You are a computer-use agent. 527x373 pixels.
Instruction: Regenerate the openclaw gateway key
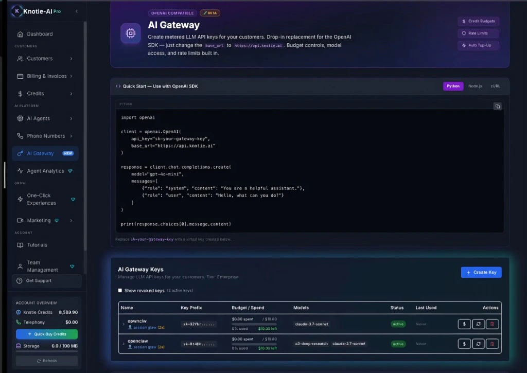pos(478,344)
